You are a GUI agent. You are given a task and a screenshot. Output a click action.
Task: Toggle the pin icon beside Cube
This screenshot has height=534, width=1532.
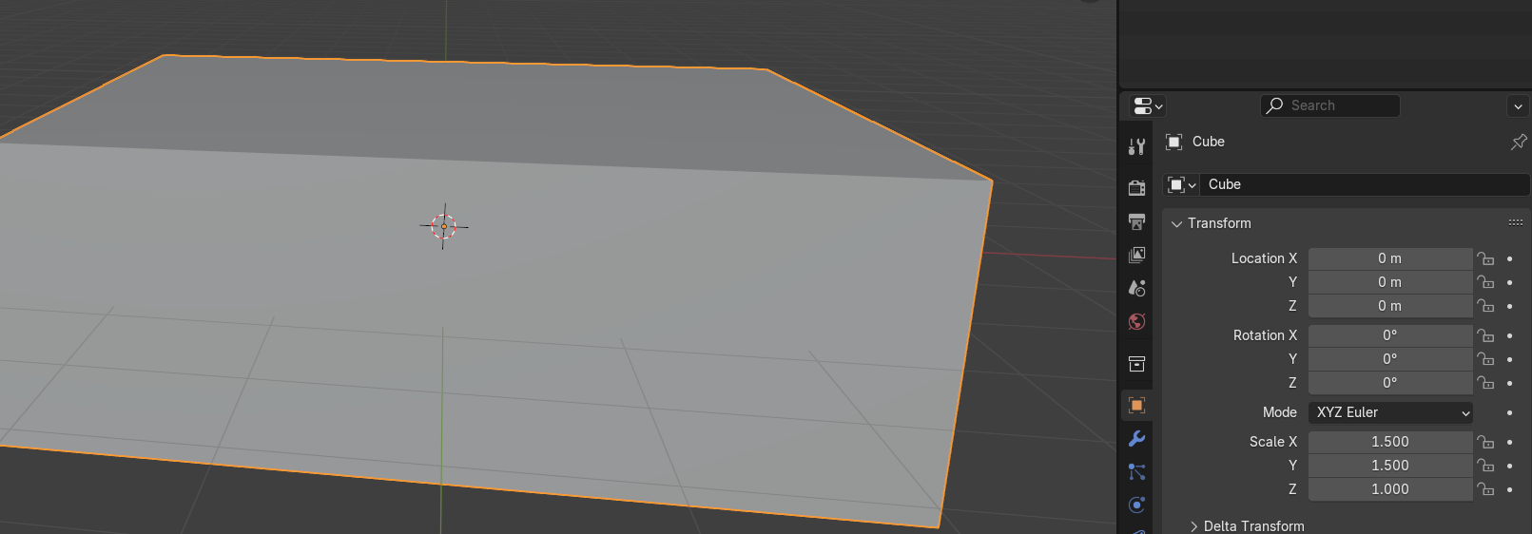point(1519,142)
